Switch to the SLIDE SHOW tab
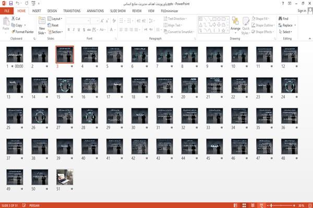The height and width of the screenshot is (208, 313). [x=118, y=11]
